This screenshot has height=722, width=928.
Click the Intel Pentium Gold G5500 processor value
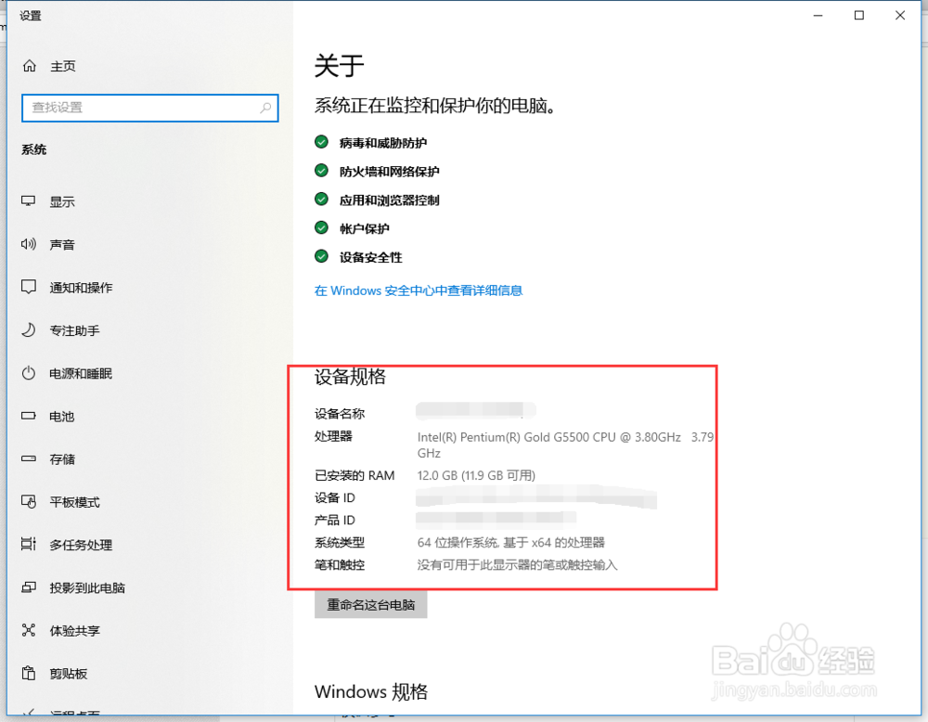[565, 445]
